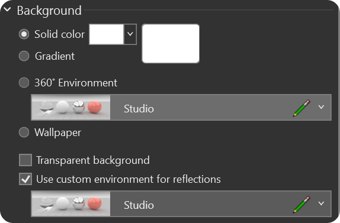The image size is (340, 223).
Task: Click the Studio label in the reflections selector
Action: tap(139, 205)
